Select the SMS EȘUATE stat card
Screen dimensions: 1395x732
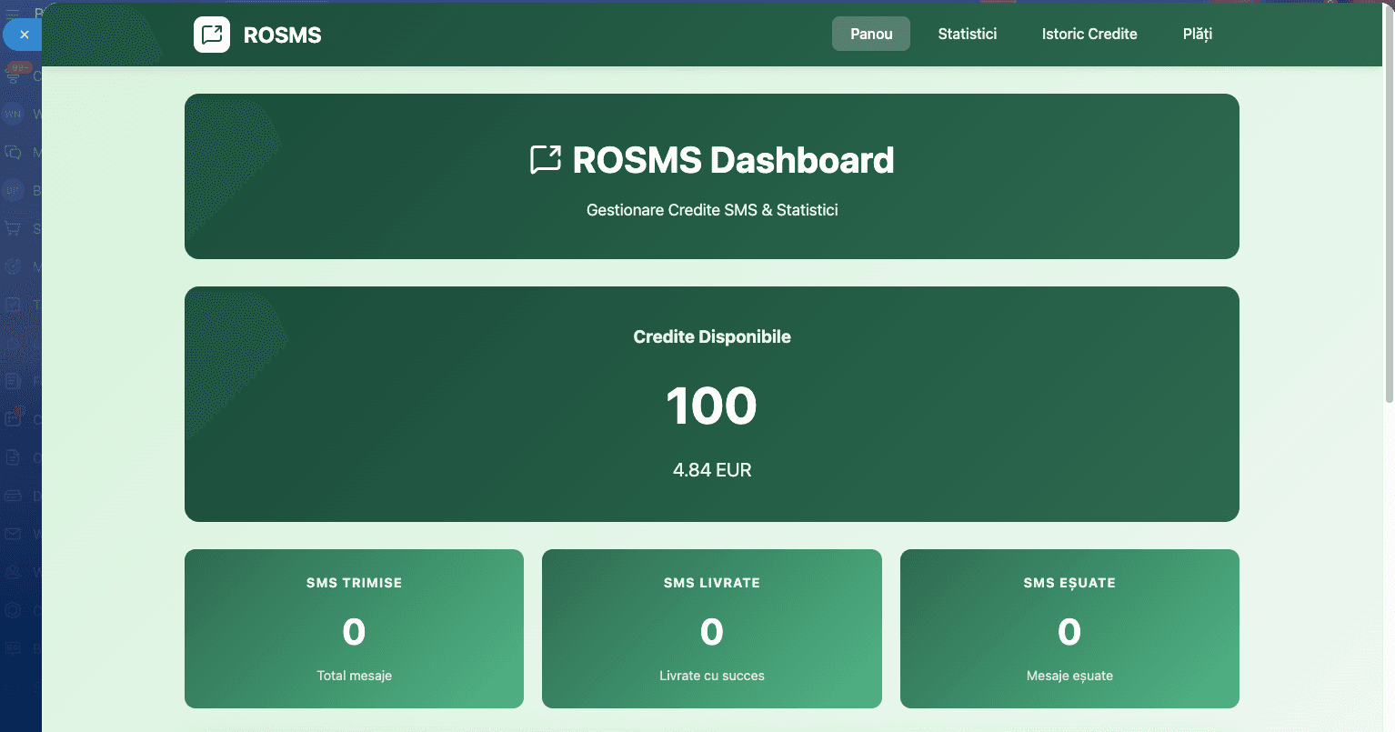[1069, 628]
